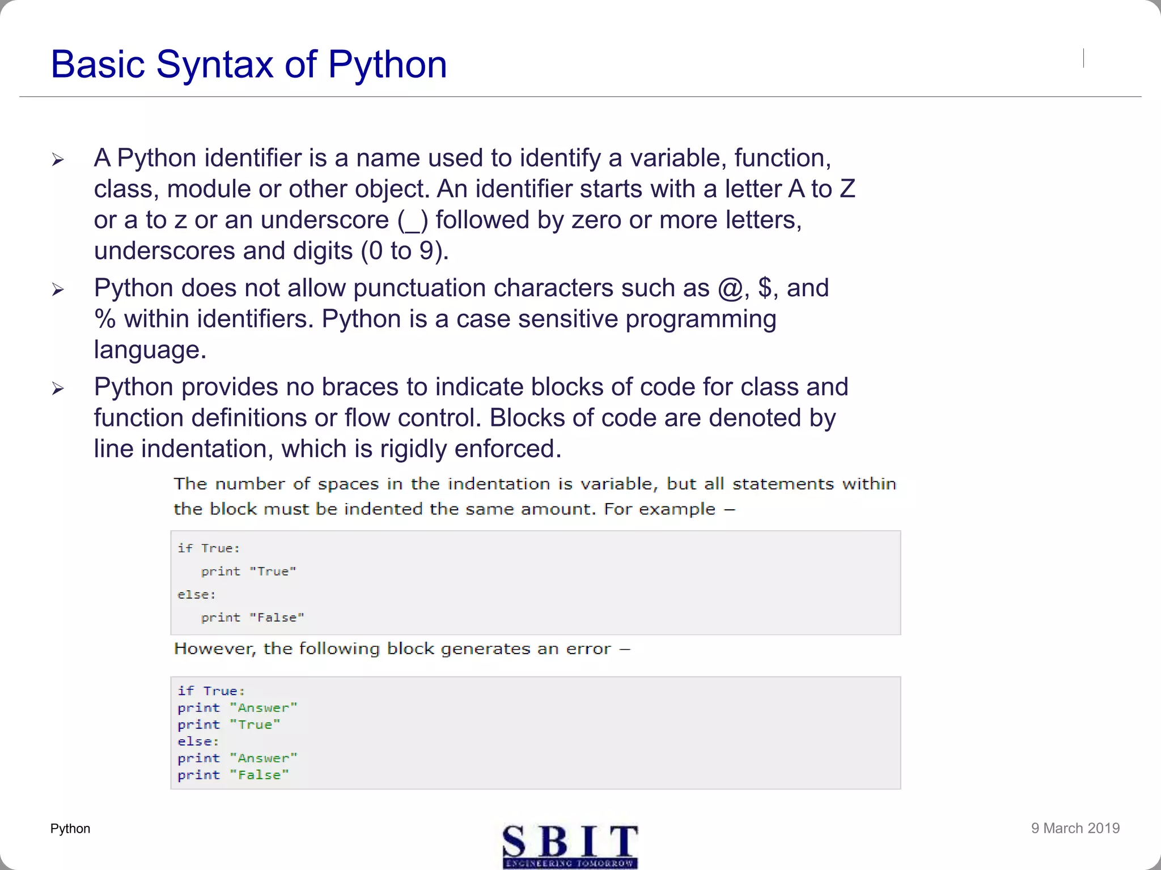Screen dimensions: 1161x870
Task: Click the third arrow bullet icon
Action: pos(58,389)
